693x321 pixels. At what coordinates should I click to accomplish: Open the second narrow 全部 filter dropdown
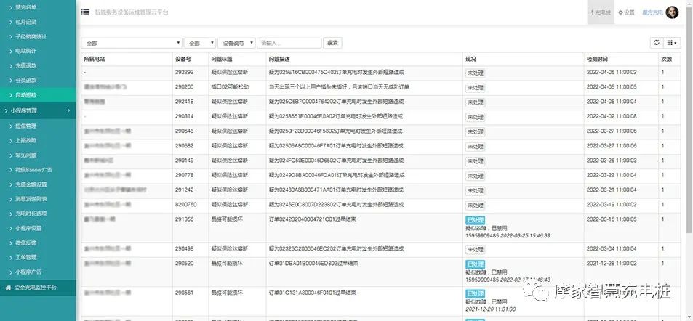(x=199, y=44)
